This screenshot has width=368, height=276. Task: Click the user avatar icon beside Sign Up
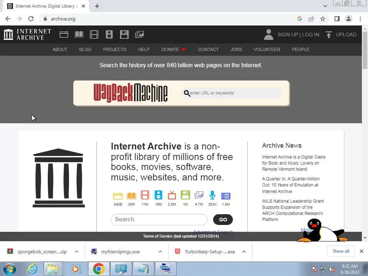point(269,34)
